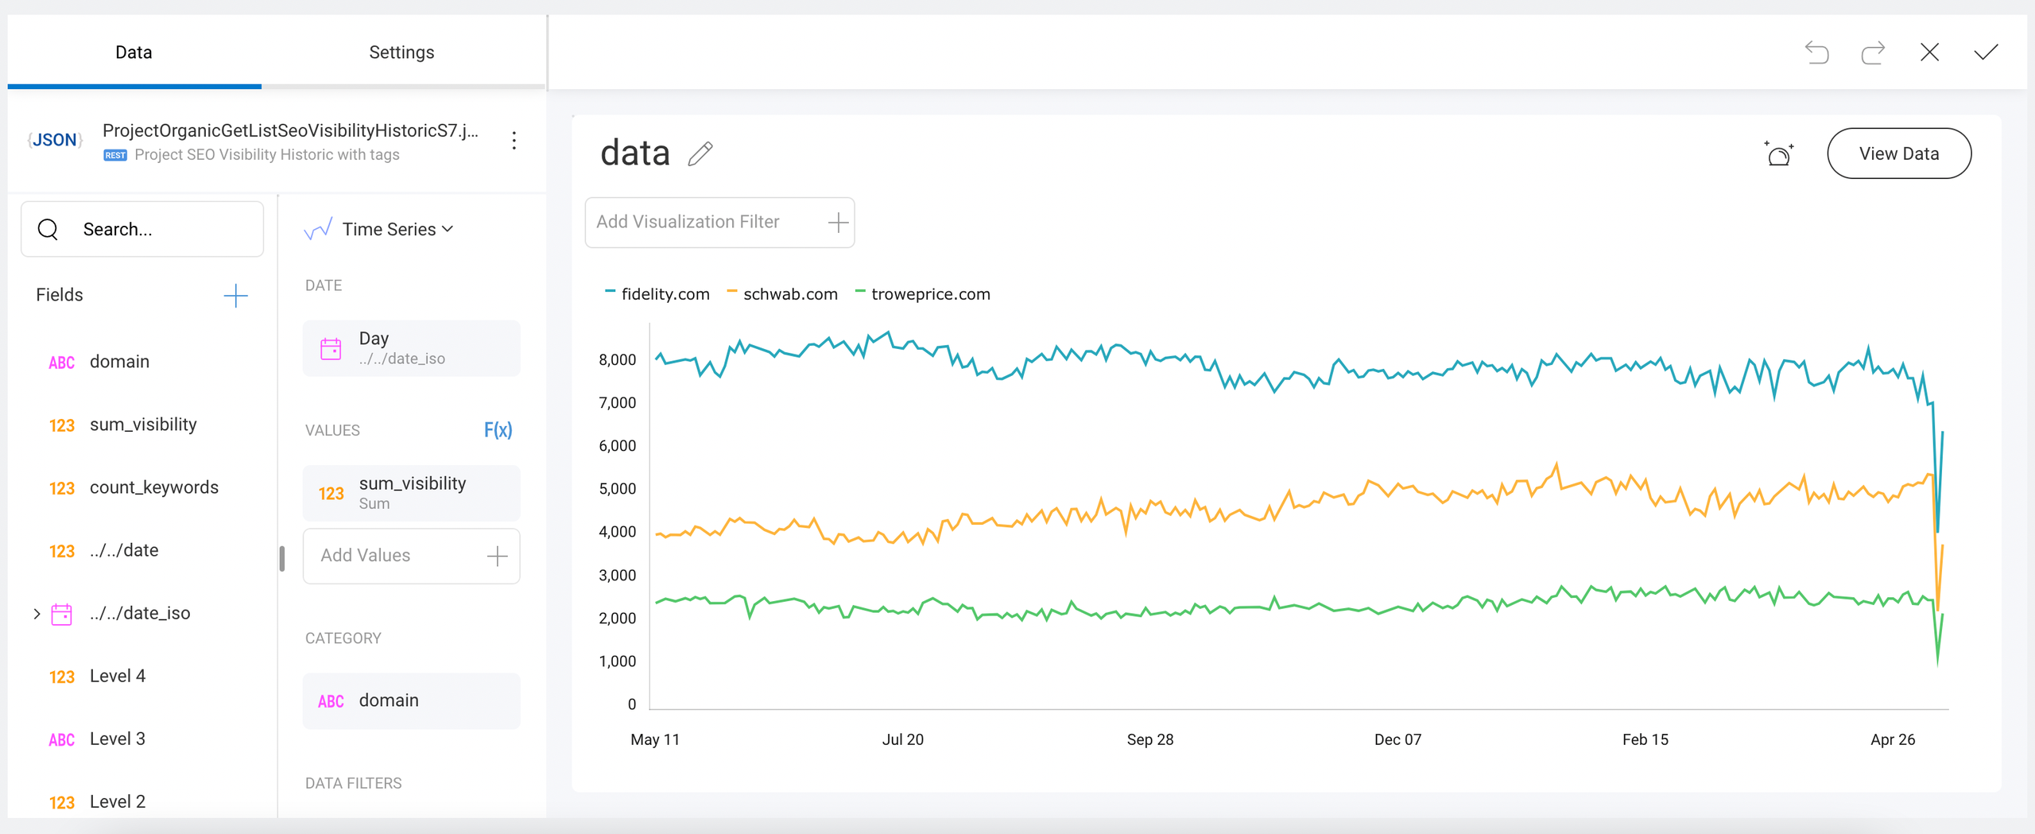
Task: Discard changes with the X icon
Action: [x=1929, y=52]
